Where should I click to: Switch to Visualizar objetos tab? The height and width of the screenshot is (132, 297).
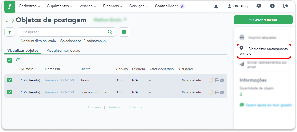[x=23, y=51]
